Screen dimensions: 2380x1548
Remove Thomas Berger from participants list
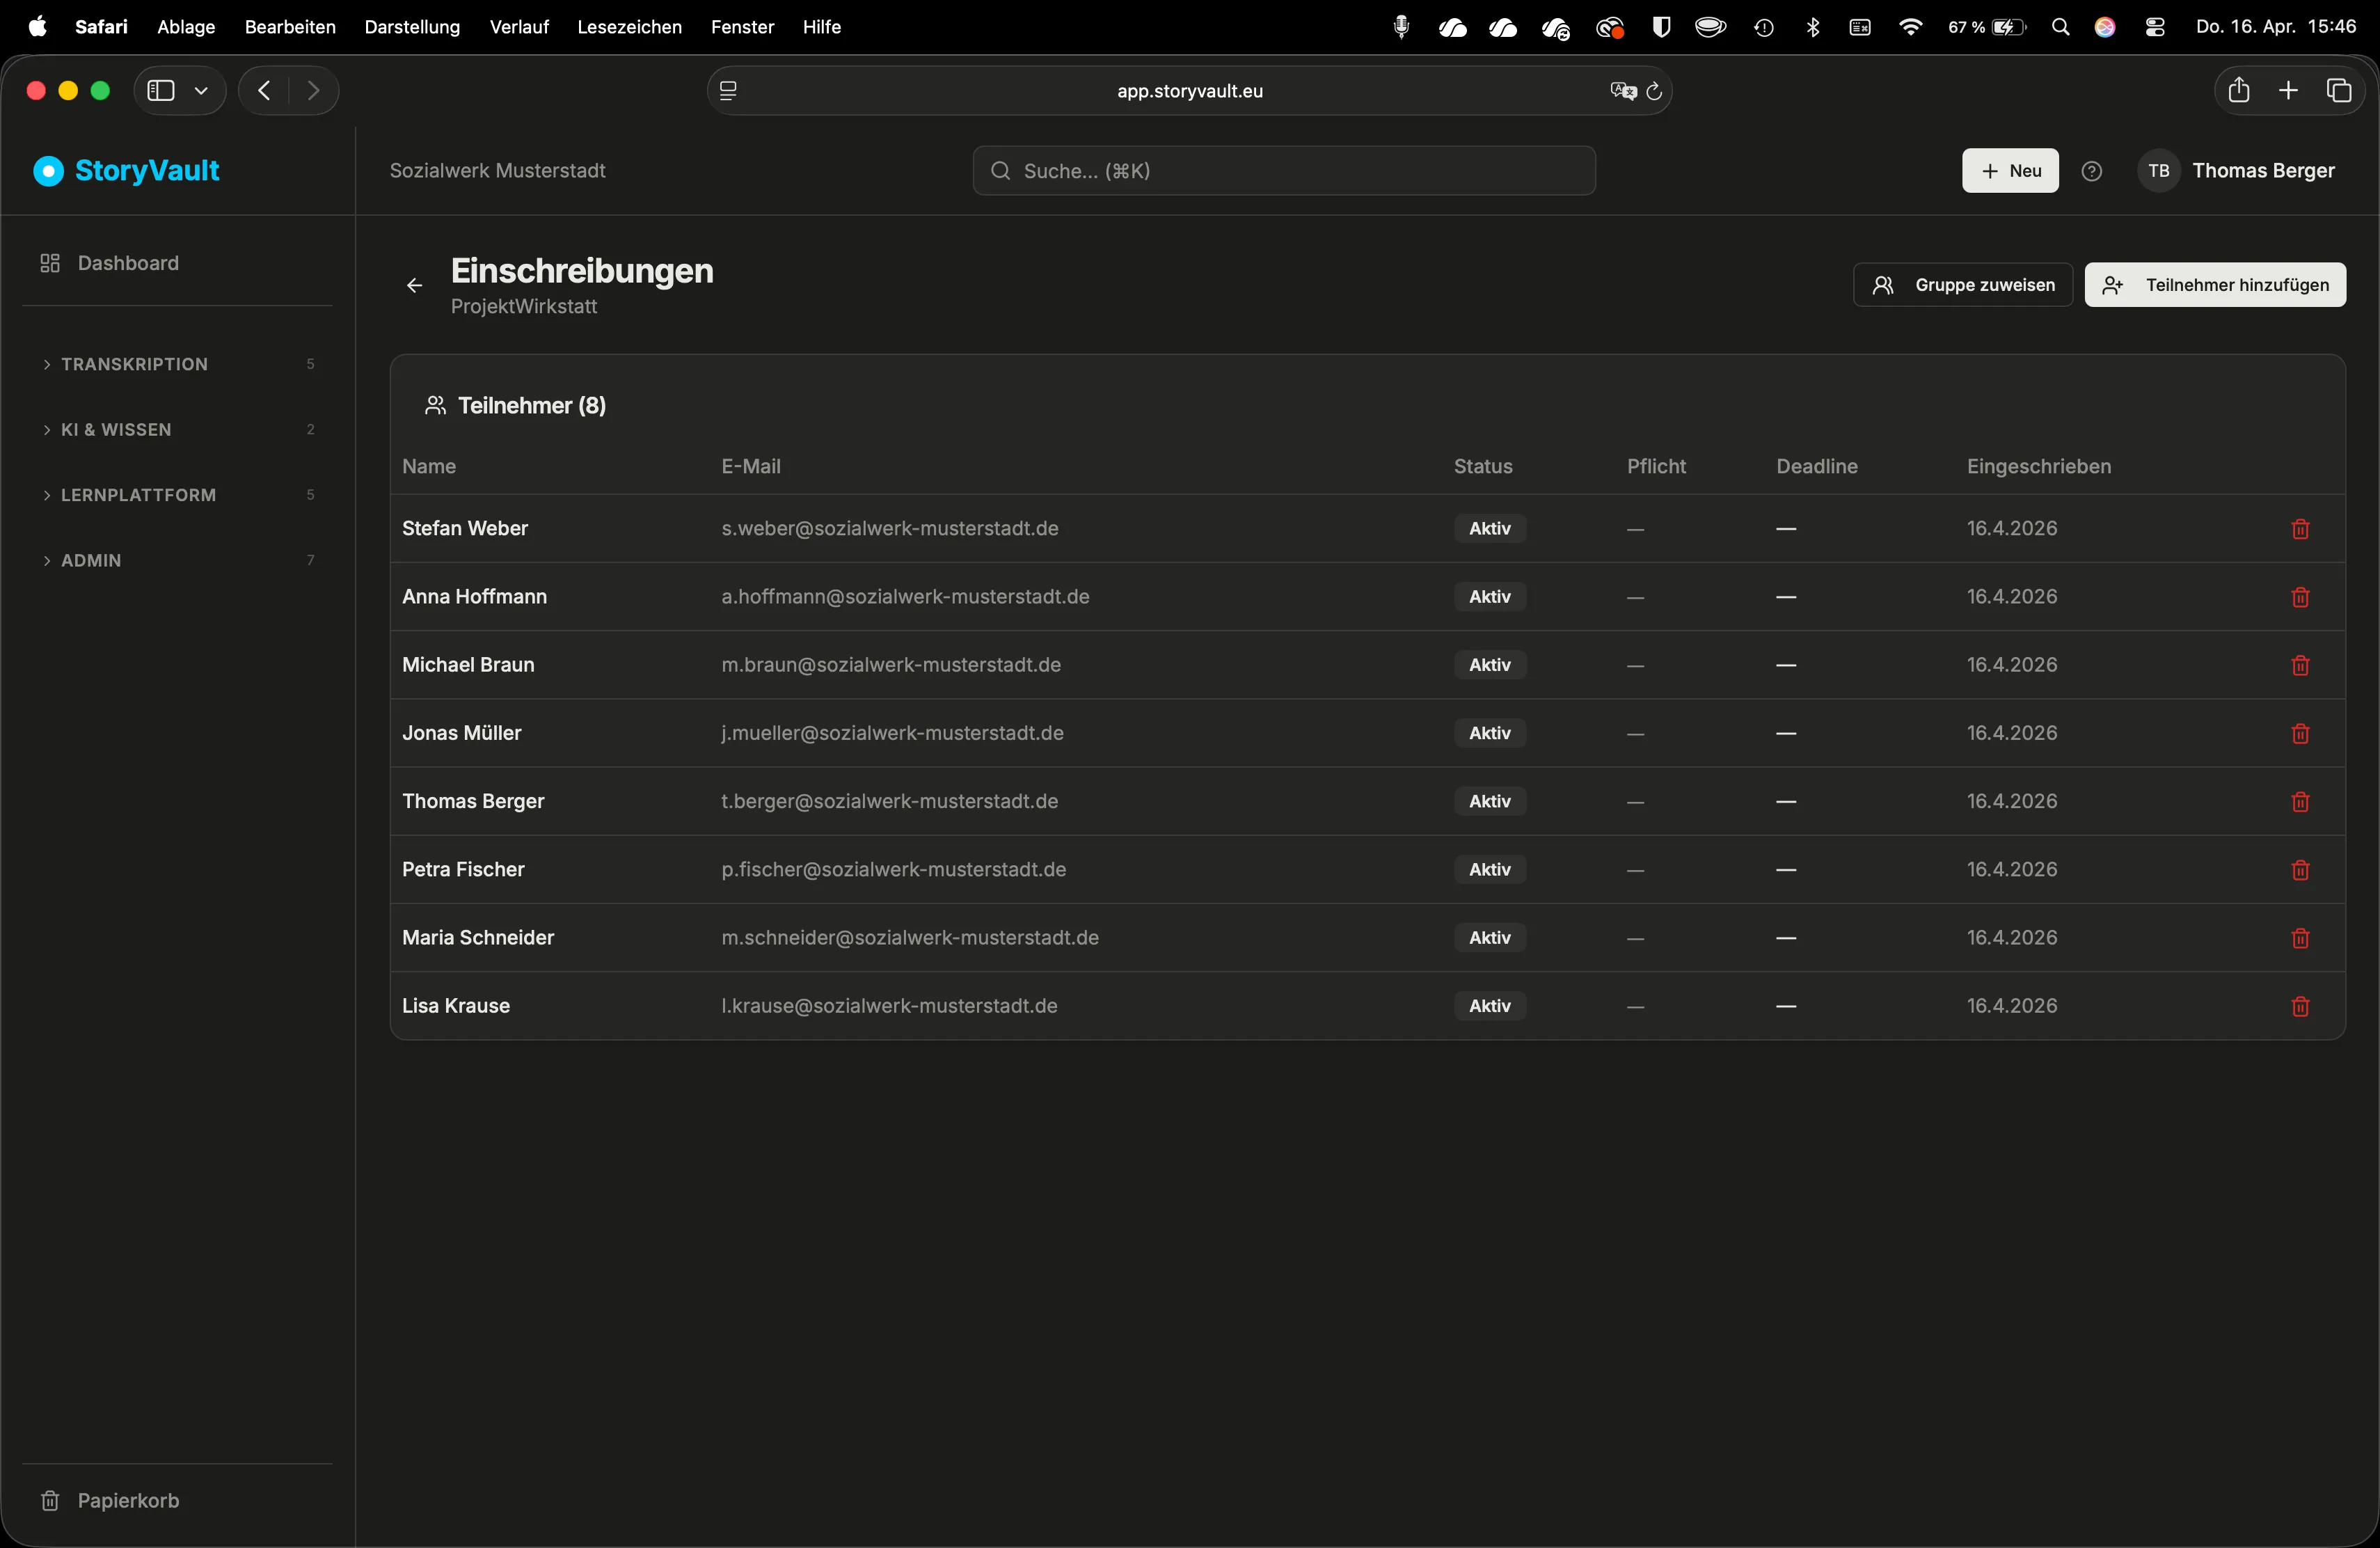(x=2300, y=802)
